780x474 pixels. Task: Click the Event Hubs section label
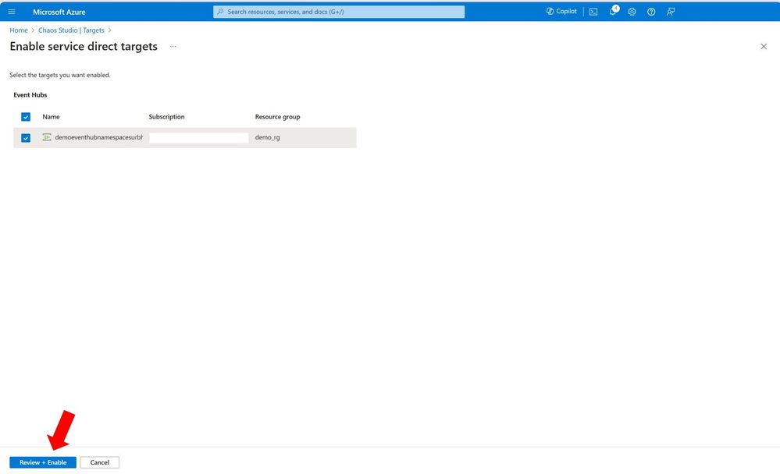tap(30, 95)
